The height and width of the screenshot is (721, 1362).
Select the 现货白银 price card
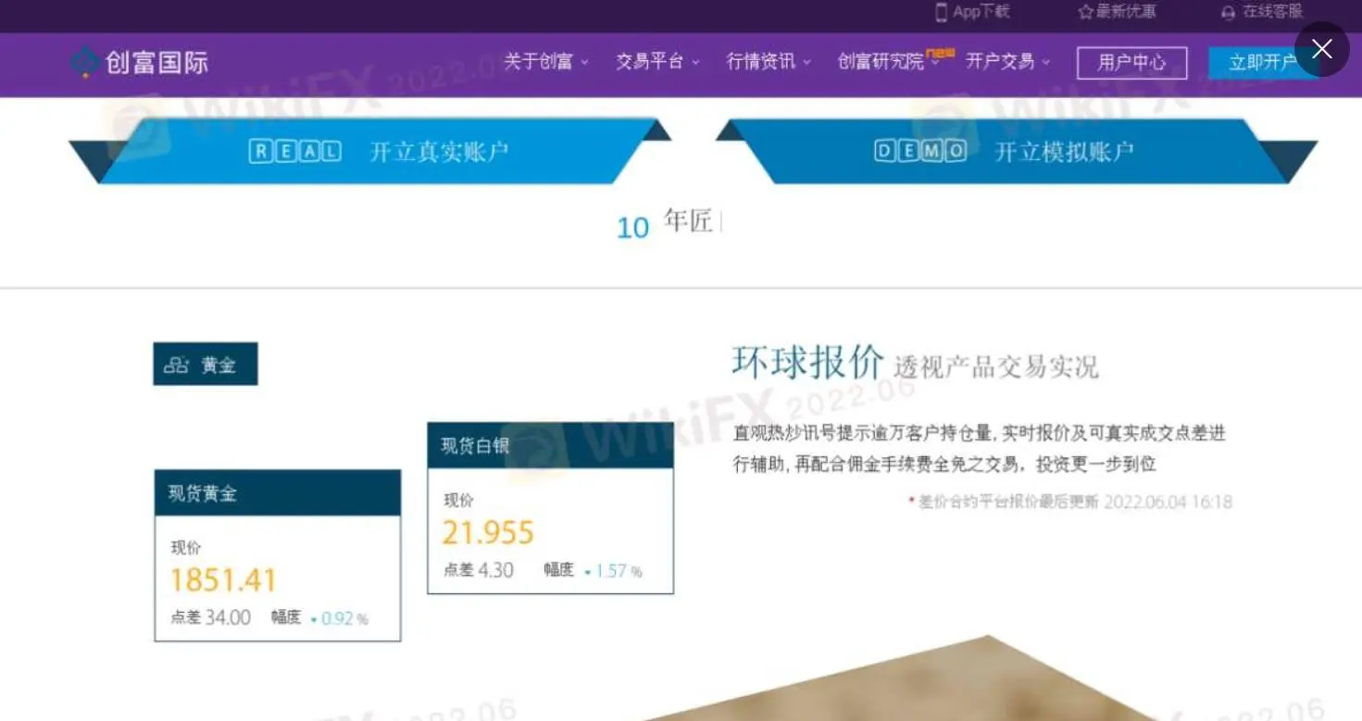click(x=550, y=508)
